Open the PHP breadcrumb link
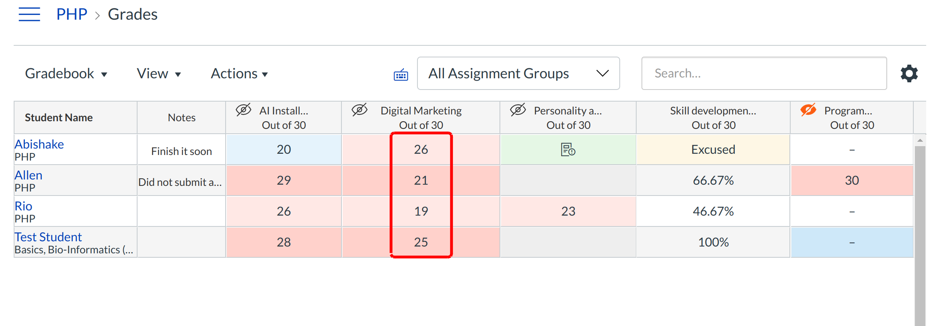The image size is (929, 326). click(x=72, y=14)
